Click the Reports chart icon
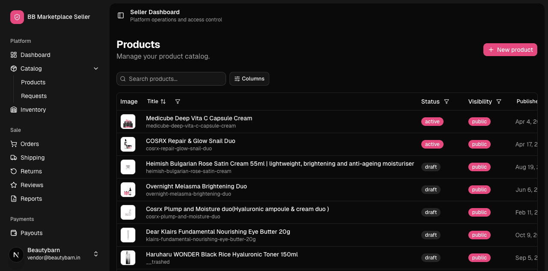 tap(14, 199)
